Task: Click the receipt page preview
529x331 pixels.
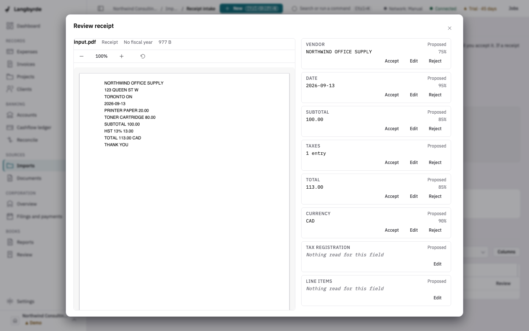Action: (x=184, y=192)
